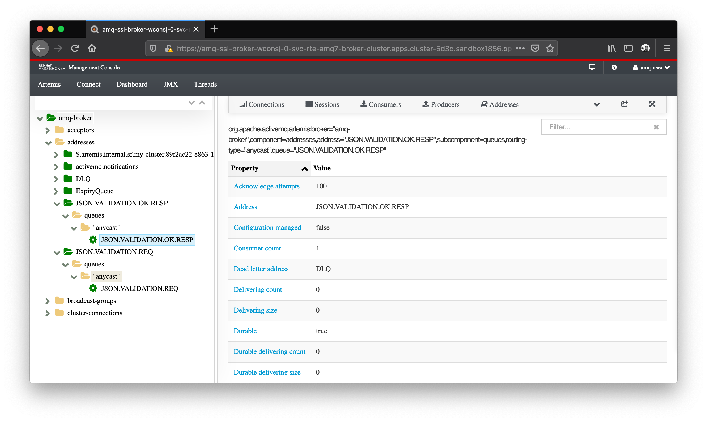Open the Producers sub-tab
Viewport: 707px width, 422px height.
click(x=441, y=104)
